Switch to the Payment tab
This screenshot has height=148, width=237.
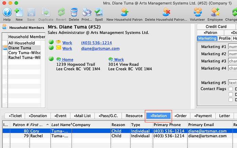[203, 116]
